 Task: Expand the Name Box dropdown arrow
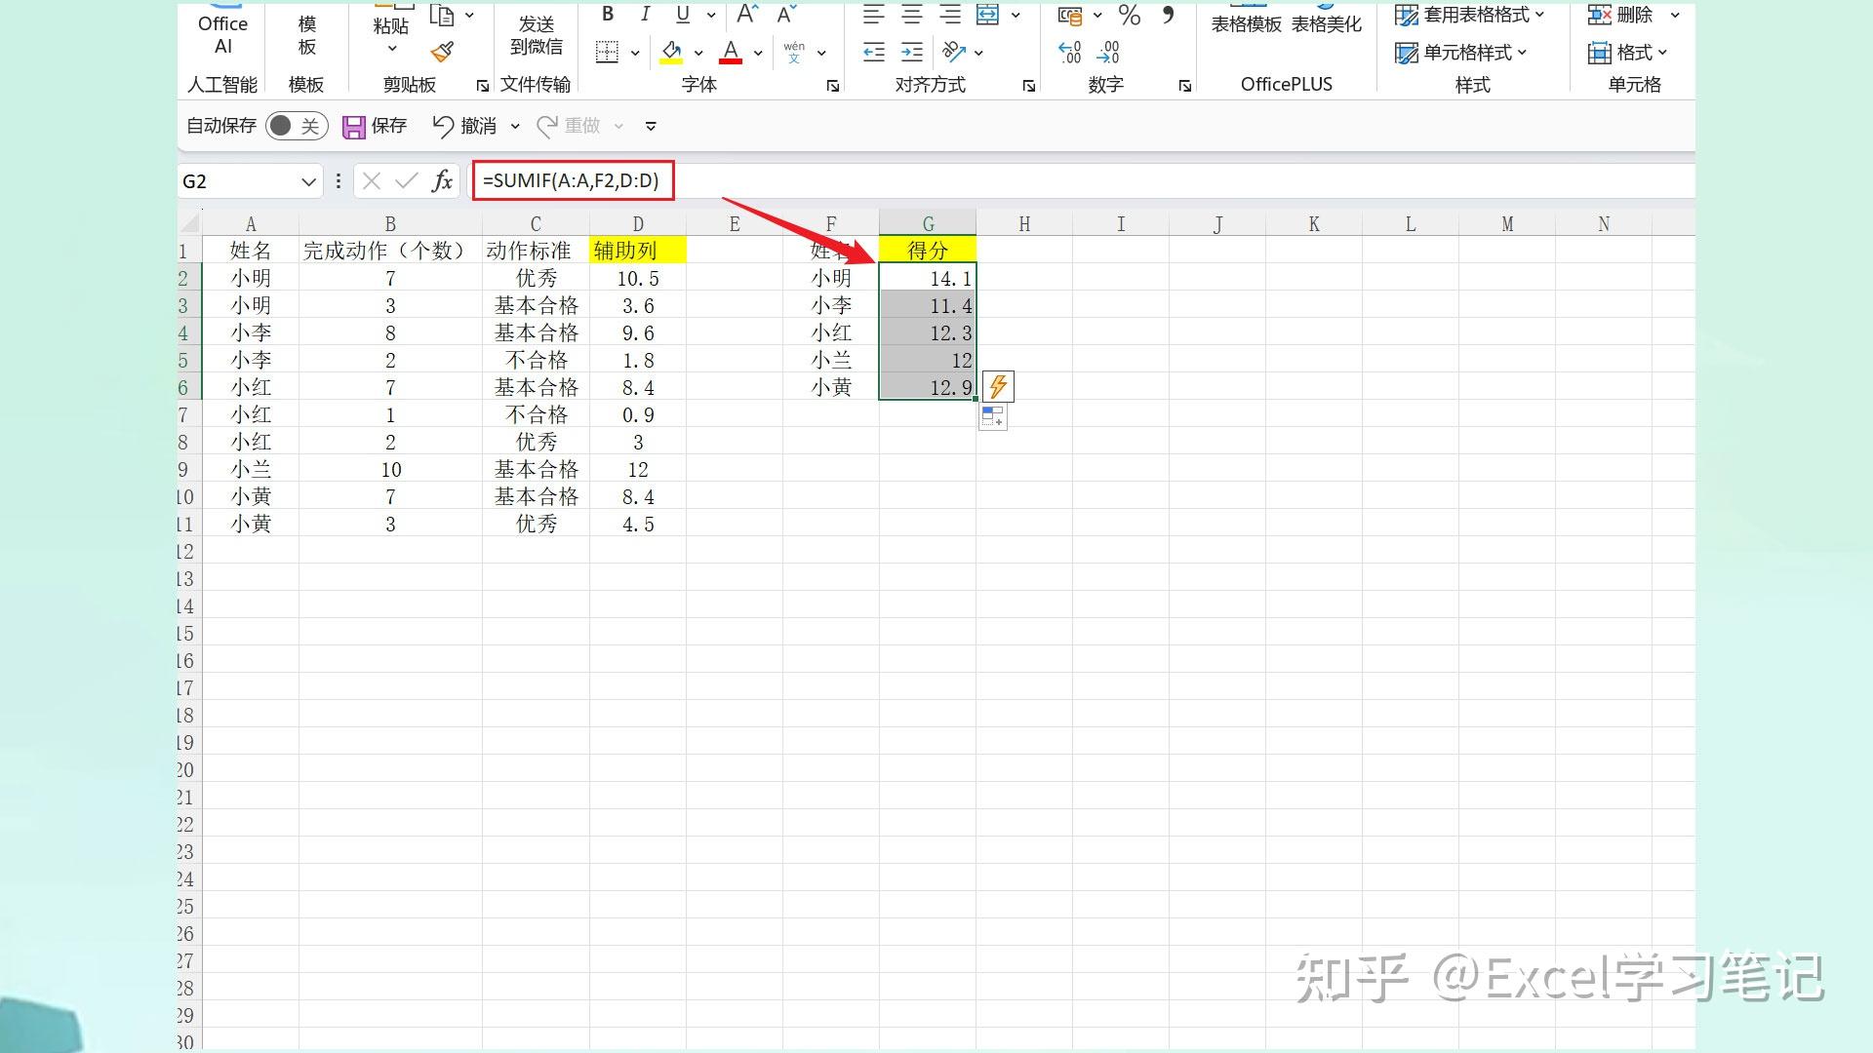[308, 181]
